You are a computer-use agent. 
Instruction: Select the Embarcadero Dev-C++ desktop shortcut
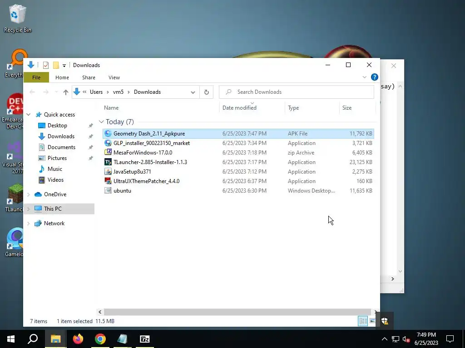point(12,111)
